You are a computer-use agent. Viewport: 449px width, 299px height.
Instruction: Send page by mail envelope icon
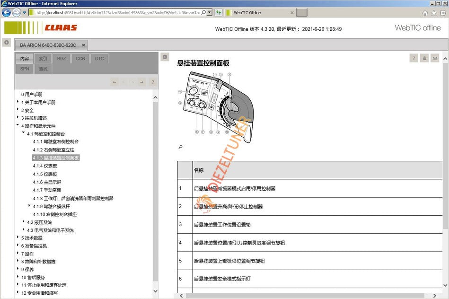point(435,58)
